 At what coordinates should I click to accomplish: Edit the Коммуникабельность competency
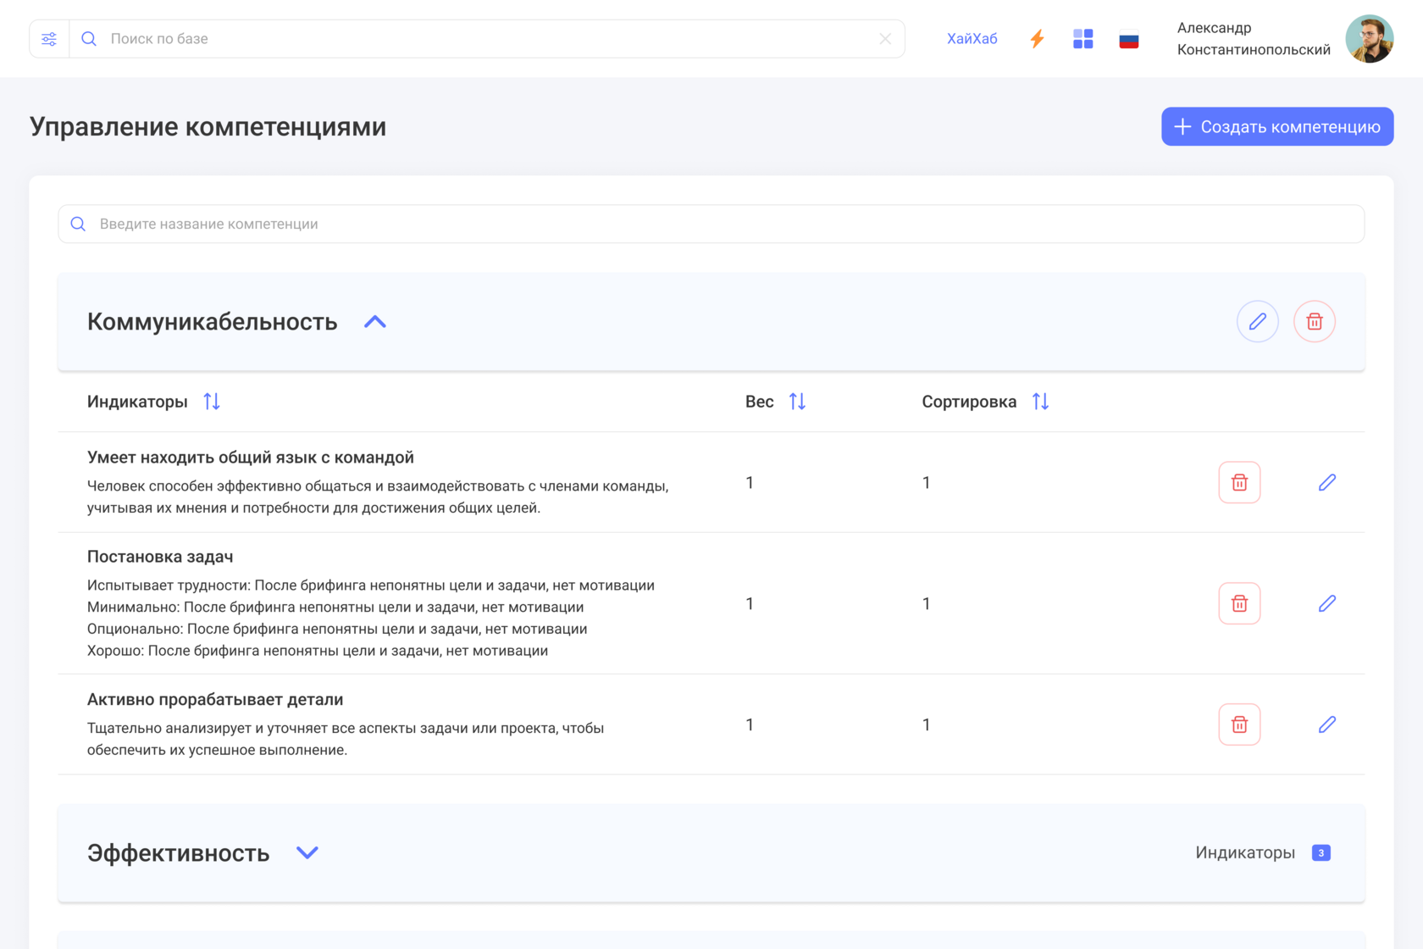tap(1257, 322)
